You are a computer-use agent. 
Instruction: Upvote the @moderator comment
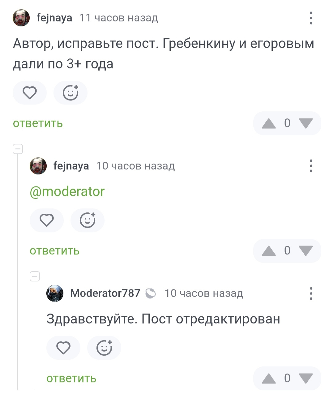click(268, 251)
